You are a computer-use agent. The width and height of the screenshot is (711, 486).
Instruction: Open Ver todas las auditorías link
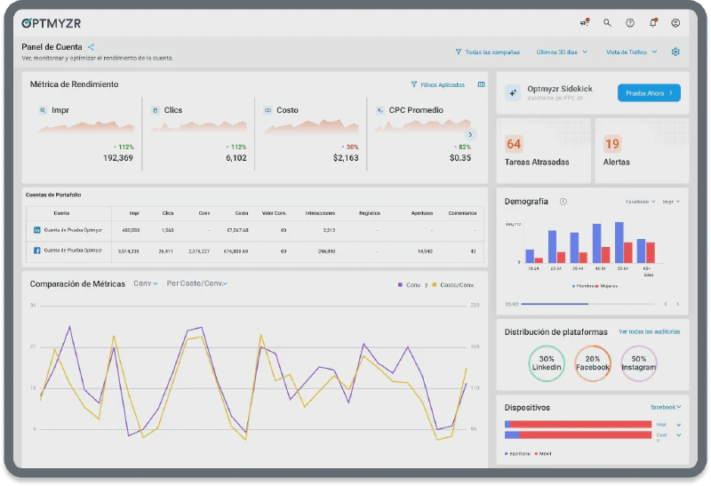[649, 331]
